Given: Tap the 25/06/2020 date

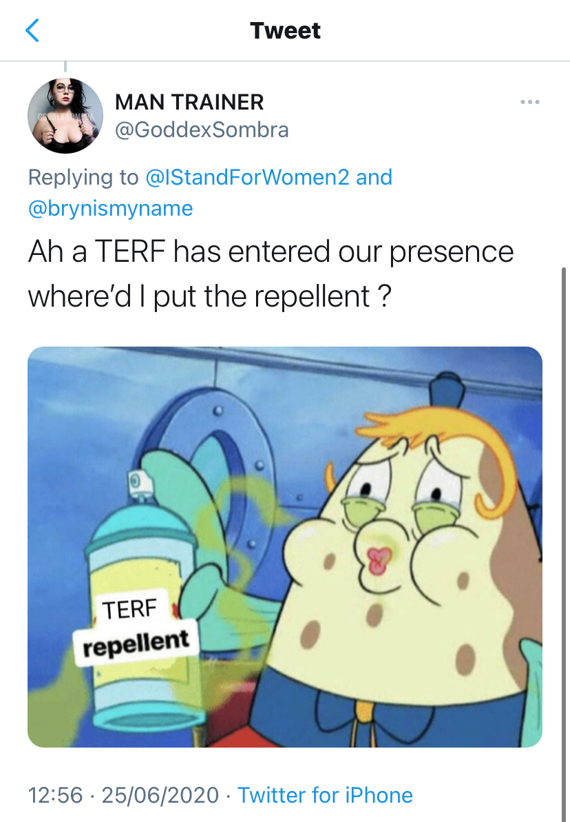Looking at the screenshot, I should pos(160,795).
